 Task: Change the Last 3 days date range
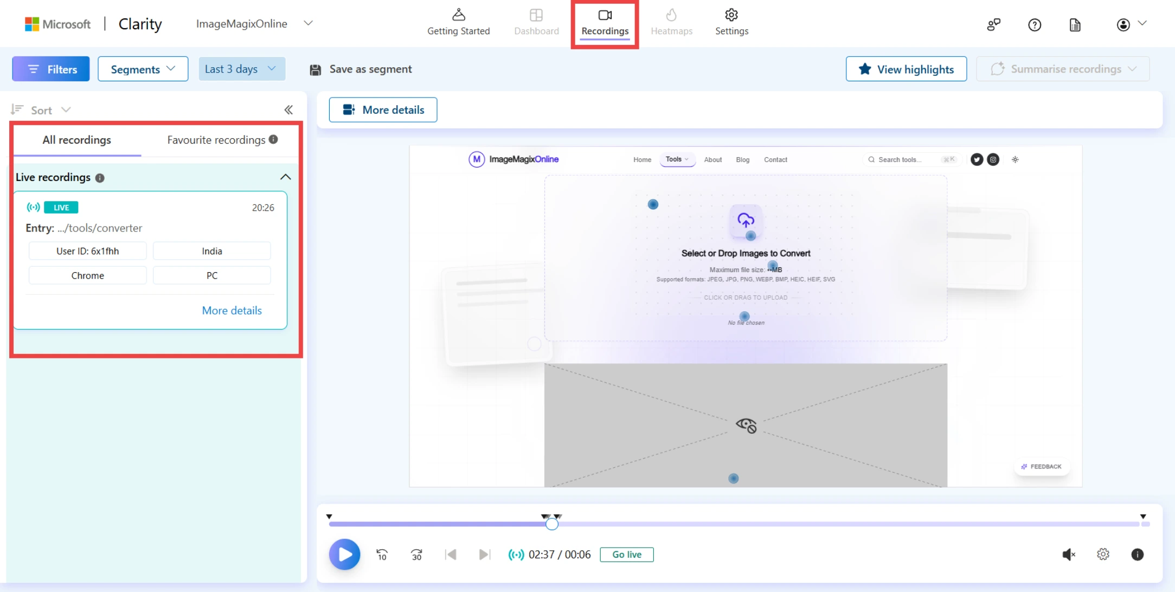tap(242, 69)
